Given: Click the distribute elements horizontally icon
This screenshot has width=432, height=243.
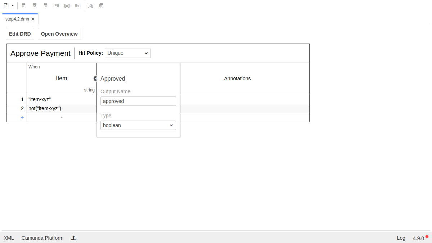Looking at the screenshot, I should click(x=90, y=6).
